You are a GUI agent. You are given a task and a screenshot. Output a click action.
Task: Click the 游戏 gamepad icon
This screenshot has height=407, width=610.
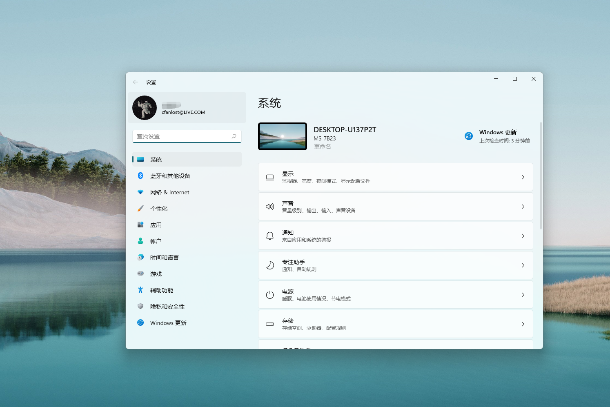(140, 274)
